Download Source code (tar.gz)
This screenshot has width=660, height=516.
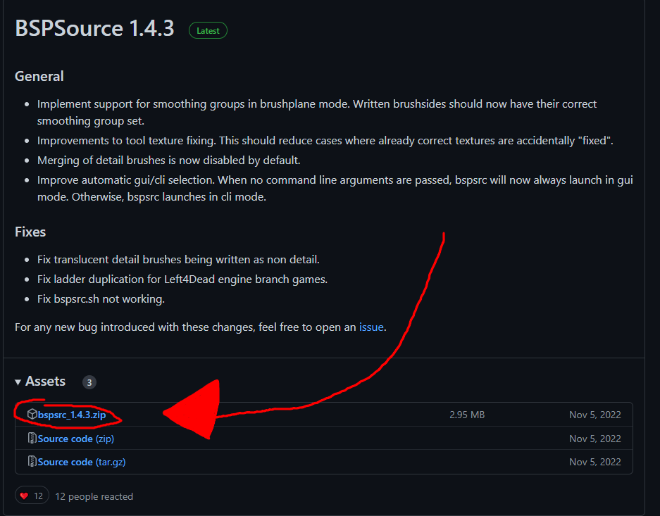pos(82,462)
